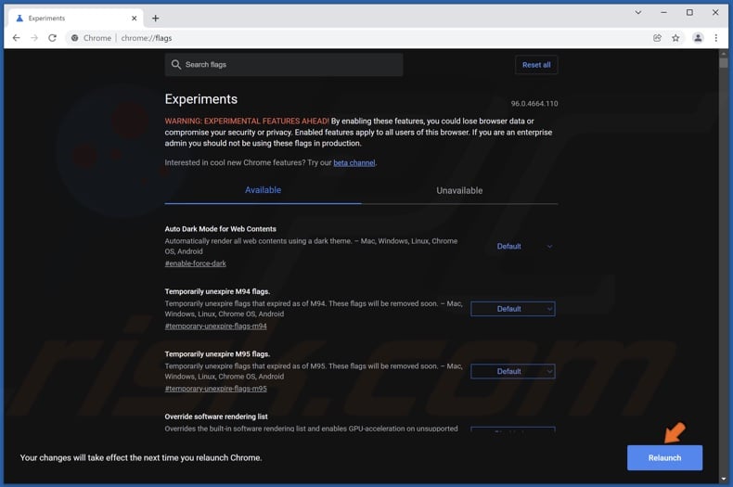This screenshot has height=487, width=733.
Task: Click the version number 96.0.4664.110
Action: coord(534,104)
